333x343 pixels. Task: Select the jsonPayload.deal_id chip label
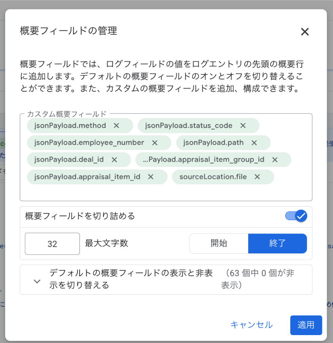69,160
